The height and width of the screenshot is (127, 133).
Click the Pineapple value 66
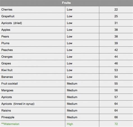[x=116, y=117]
